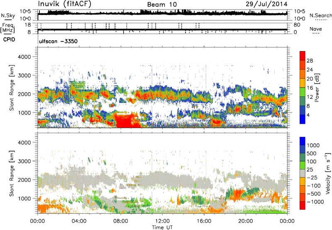Select the "Time UT" axis title
The image size is (332, 230).
point(162,228)
